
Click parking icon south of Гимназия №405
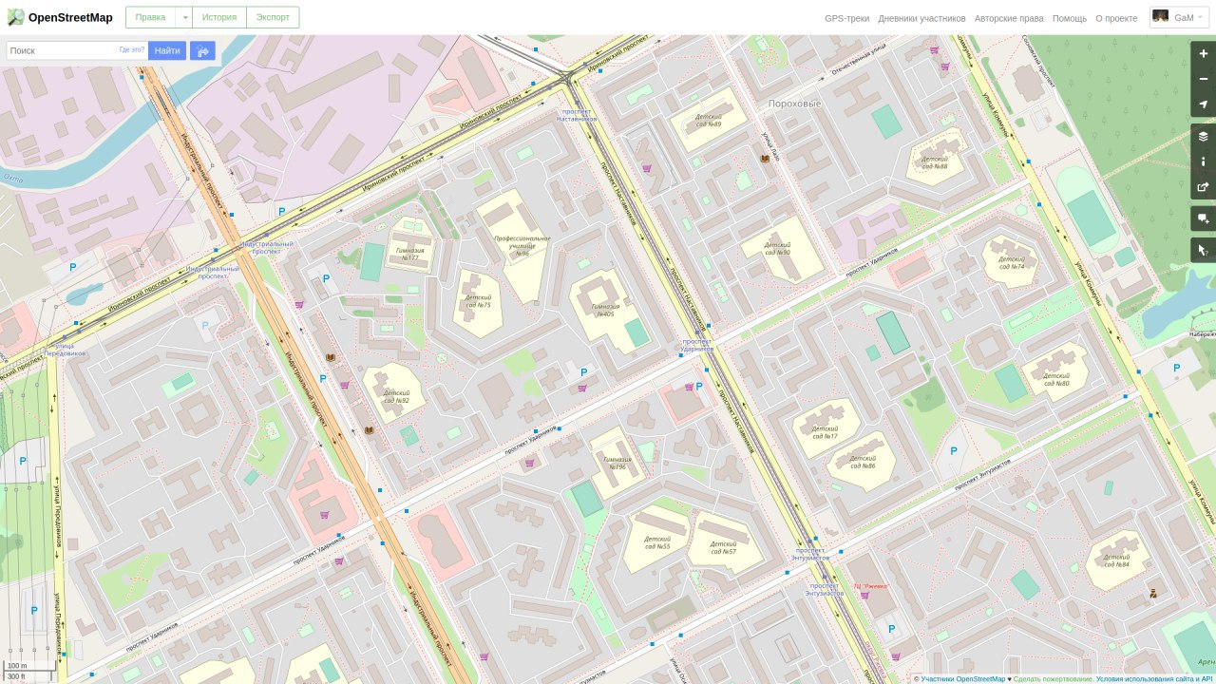tap(583, 372)
